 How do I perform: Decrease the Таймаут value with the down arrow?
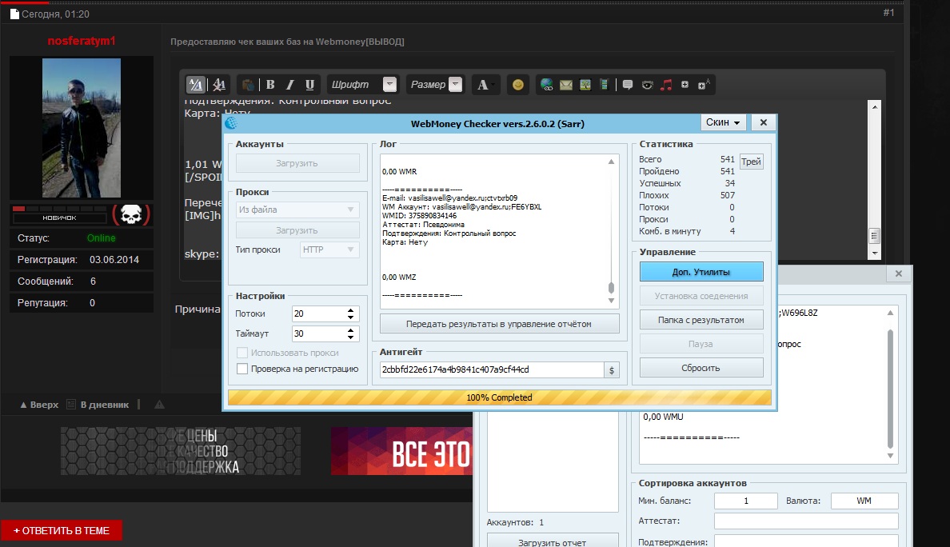pyautogui.click(x=351, y=337)
